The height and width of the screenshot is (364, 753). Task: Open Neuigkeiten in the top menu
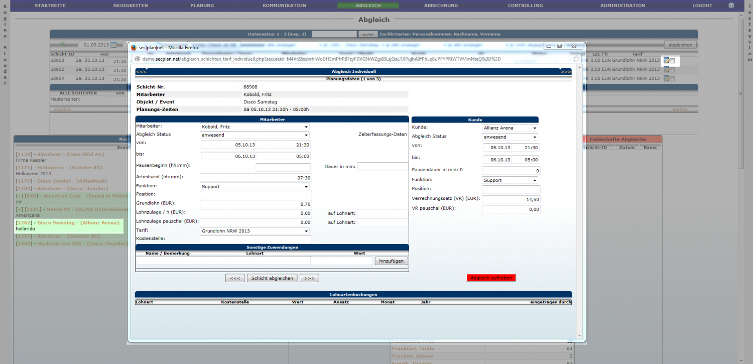[131, 6]
